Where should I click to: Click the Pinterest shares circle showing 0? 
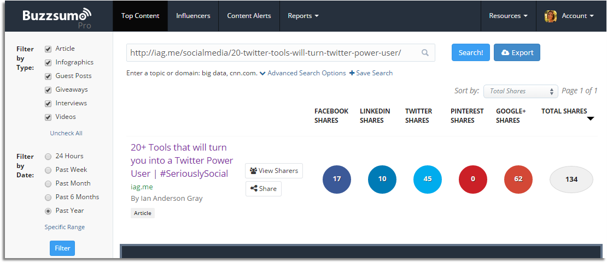[473, 179]
